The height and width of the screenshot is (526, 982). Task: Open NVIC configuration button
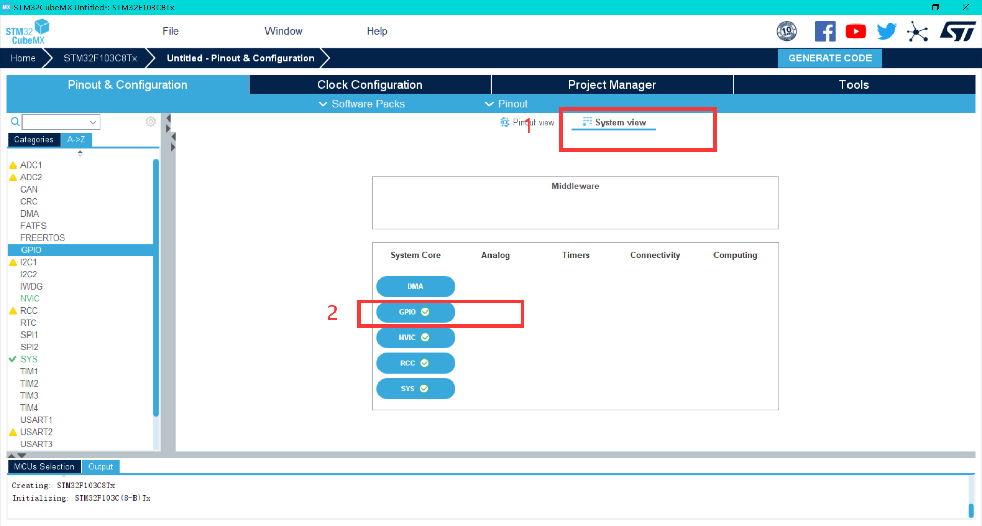415,338
